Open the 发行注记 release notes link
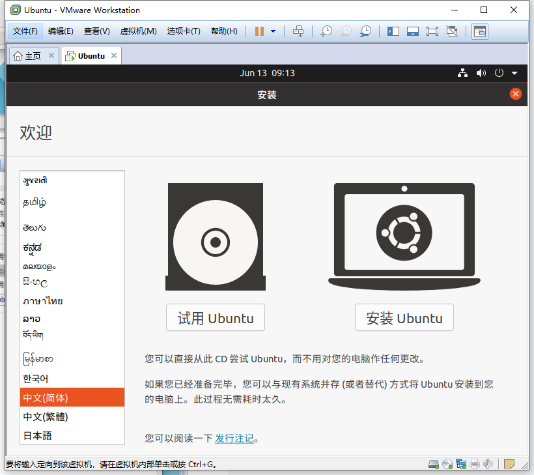534x475 pixels. 234,439
